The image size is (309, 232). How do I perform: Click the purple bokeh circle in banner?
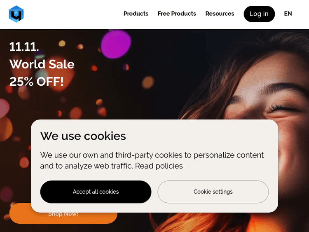click(x=116, y=44)
